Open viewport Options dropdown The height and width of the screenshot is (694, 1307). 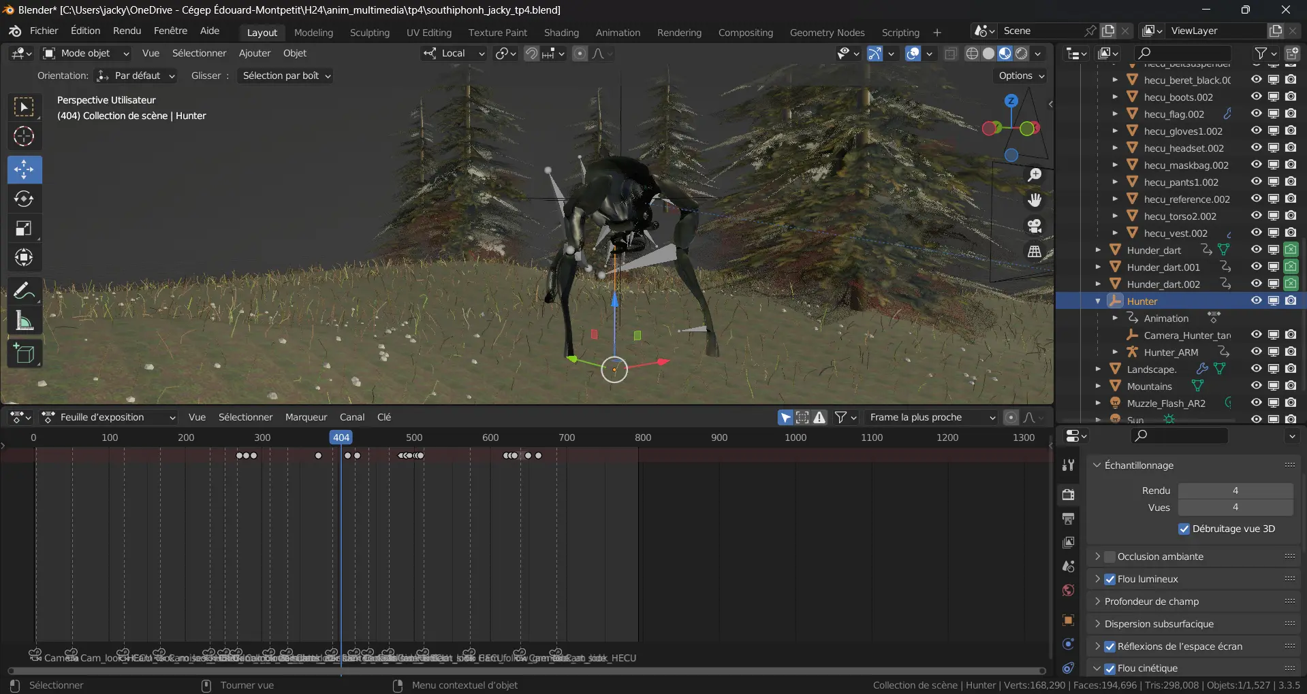click(1020, 76)
